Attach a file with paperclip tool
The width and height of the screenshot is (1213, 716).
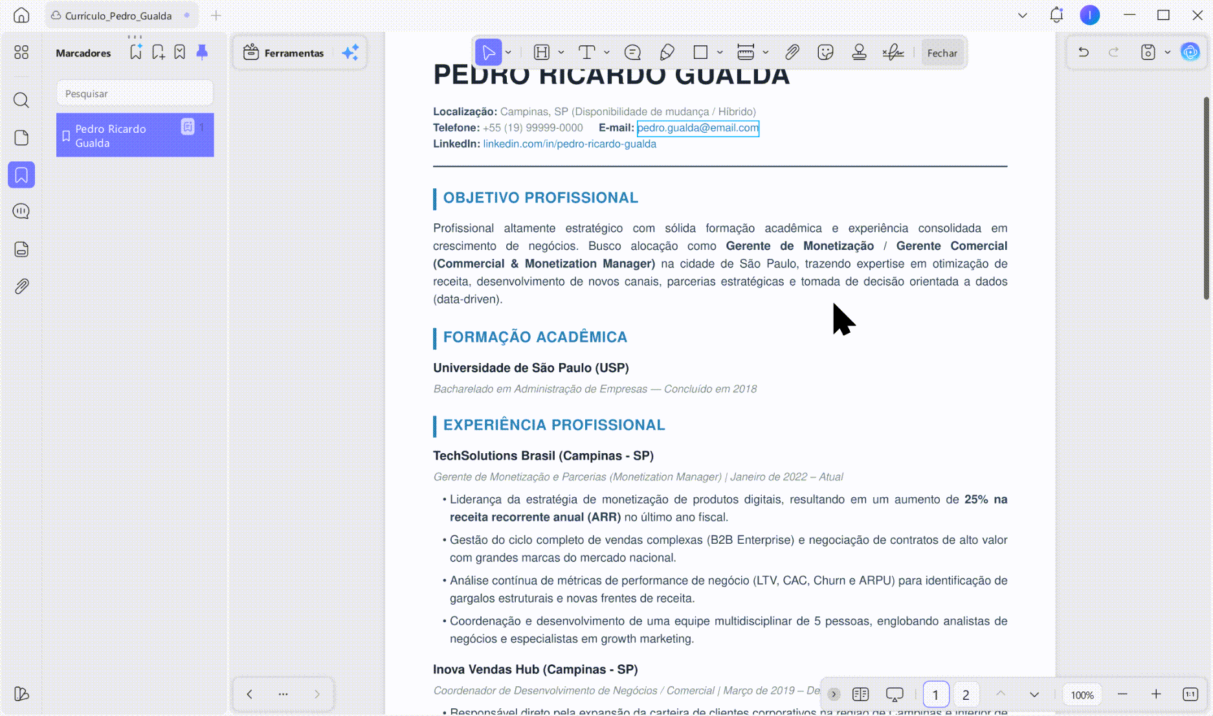792,52
